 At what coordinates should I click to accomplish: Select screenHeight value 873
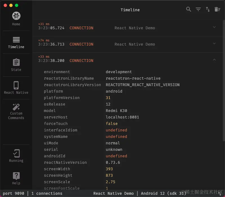[x=109, y=175]
